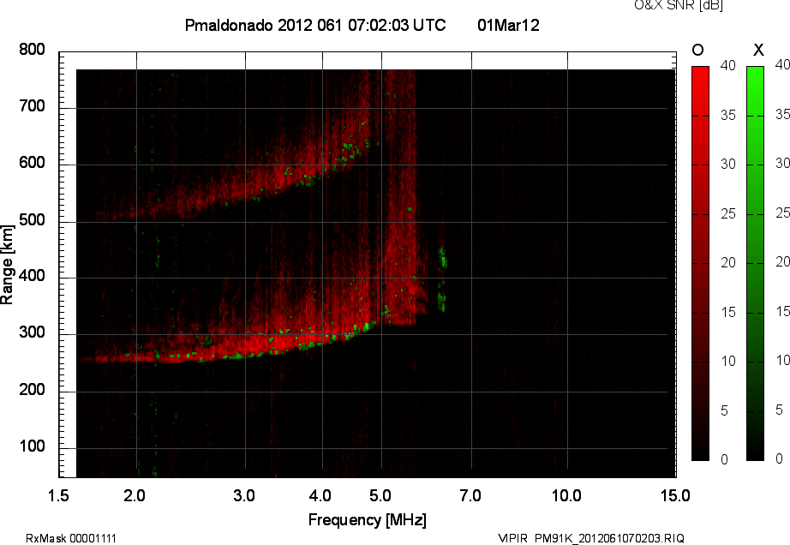Click the green X-mode SNR color bar

[755, 263]
